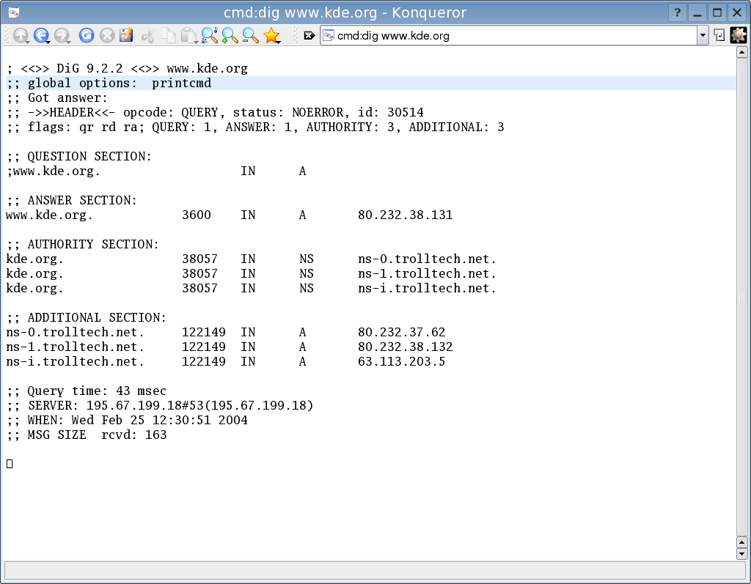Click the Cut scissors icon
This screenshot has width=751, height=584.
click(148, 35)
